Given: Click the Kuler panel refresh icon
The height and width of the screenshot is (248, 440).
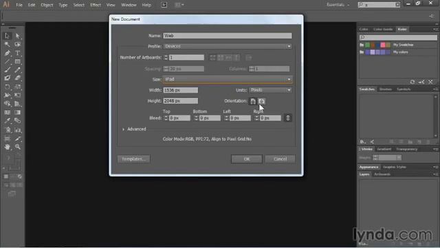Looking at the screenshot, I should pos(412,82).
